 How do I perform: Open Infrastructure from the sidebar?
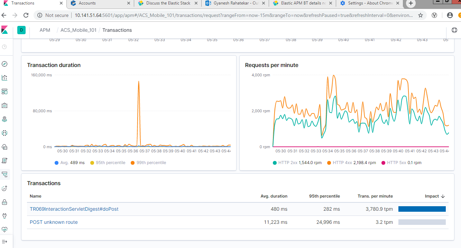pos(4,147)
